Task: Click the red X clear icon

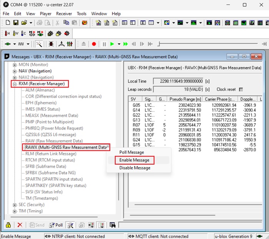Action: (x=20, y=225)
